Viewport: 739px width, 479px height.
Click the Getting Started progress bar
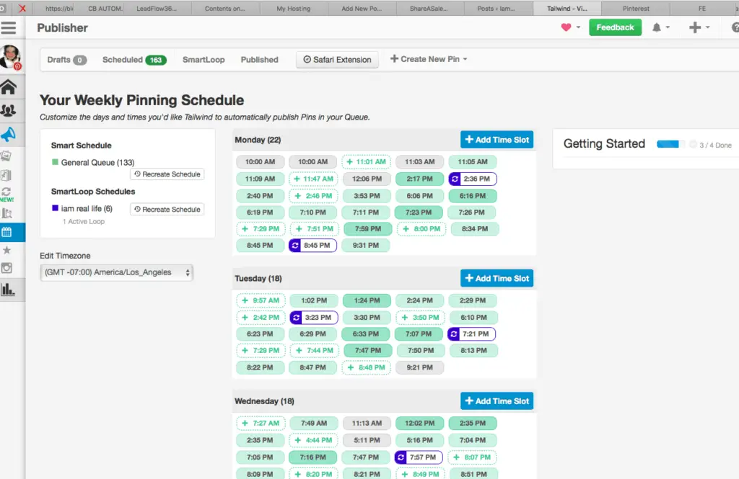tap(670, 144)
